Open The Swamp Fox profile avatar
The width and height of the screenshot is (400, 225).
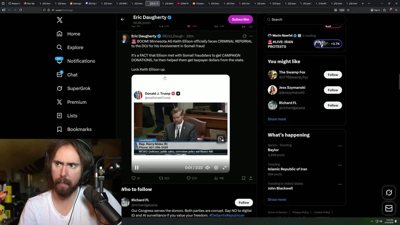272,75
